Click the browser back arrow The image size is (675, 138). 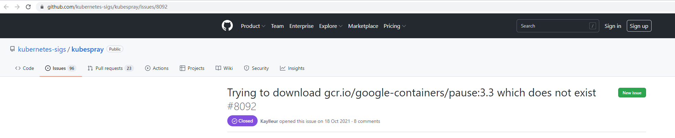click(6, 7)
